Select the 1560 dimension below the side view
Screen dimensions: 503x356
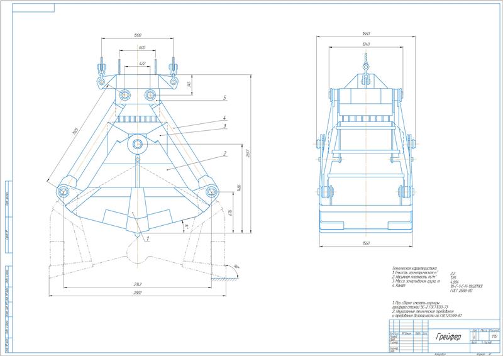pyautogui.click(x=366, y=243)
